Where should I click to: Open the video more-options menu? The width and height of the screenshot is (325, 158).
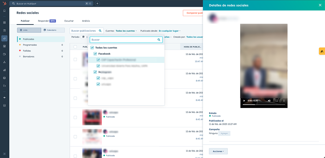click(x=284, y=101)
